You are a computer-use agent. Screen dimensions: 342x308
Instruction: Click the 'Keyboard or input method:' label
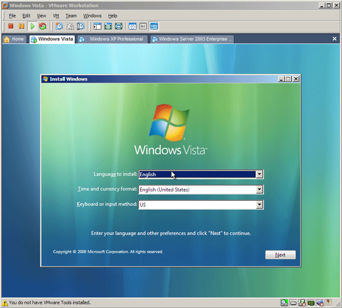click(x=107, y=204)
